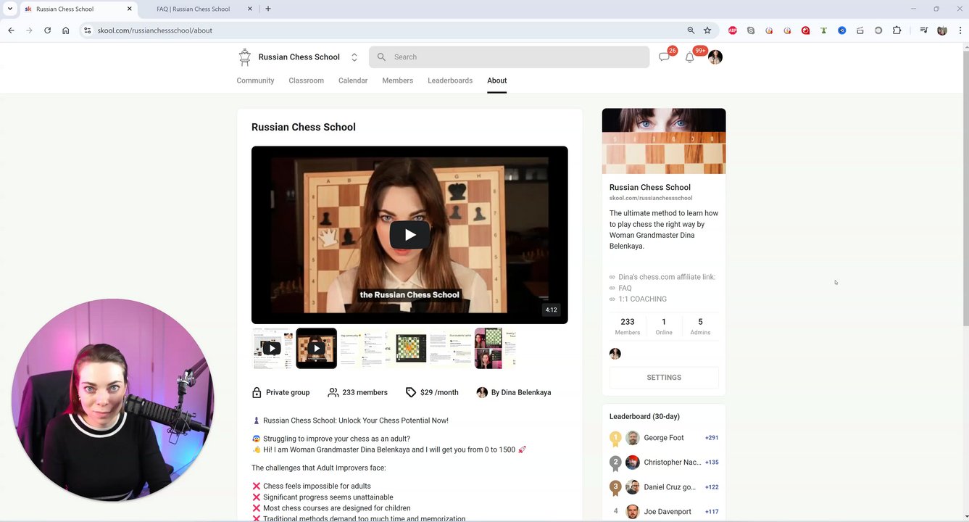Viewport: 969px width, 522px height.
Task: Click the 5 Admins stat
Action: coord(700,326)
